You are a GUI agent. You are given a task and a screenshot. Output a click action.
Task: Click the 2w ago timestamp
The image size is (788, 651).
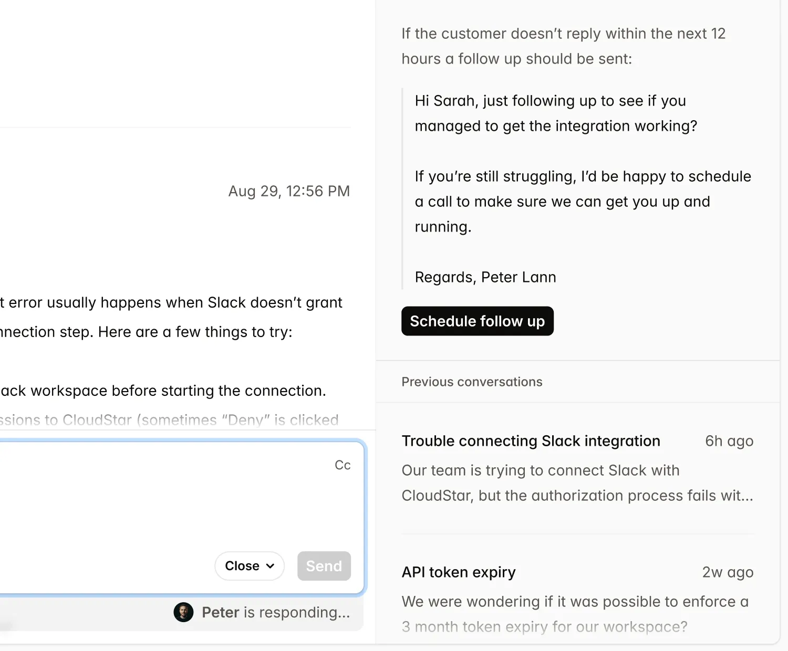(728, 572)
